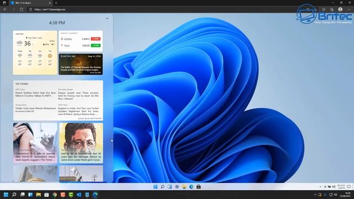Screen dimensions: 354x199
Task: Select the GOOGL stock row
Action: tap(81, 39)
